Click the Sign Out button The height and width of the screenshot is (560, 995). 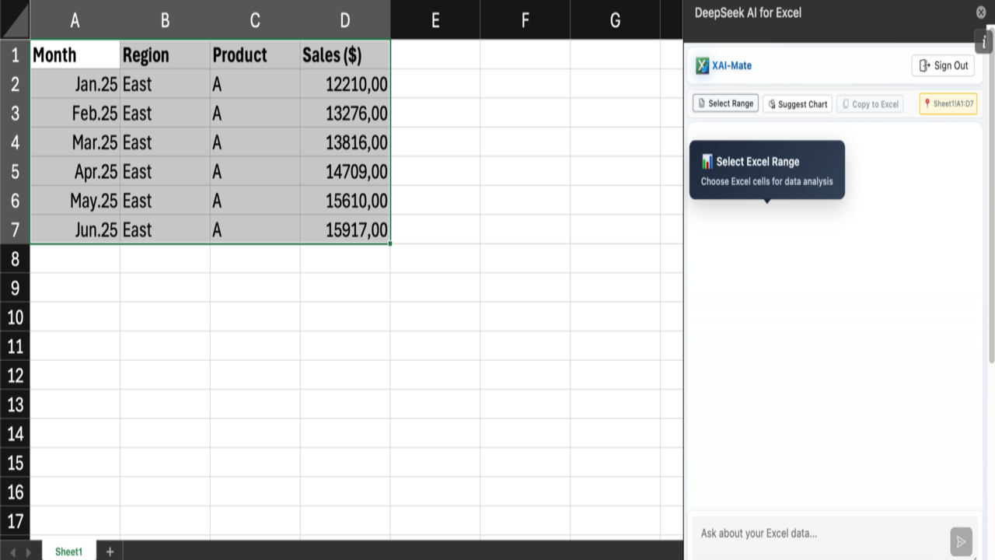(943, 66)
